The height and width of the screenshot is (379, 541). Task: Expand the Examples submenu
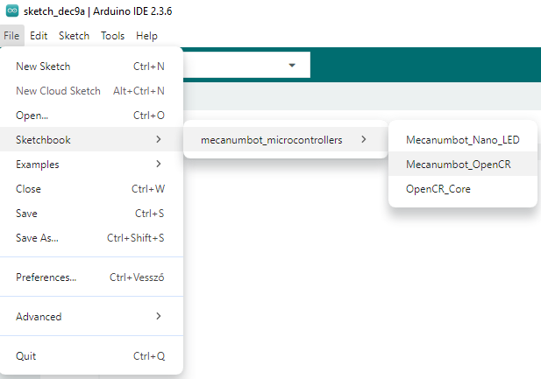(91, 164)
